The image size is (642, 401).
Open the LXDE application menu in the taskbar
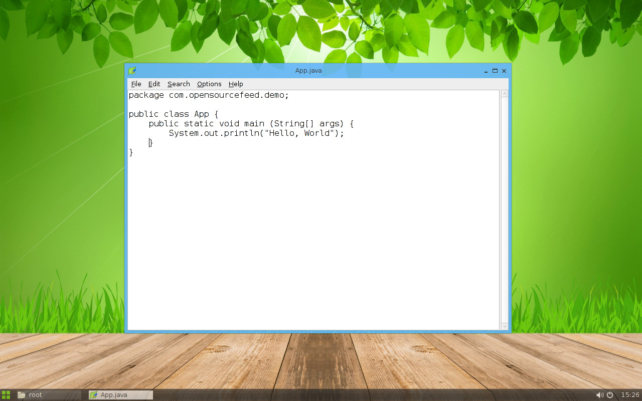(6, 394)
